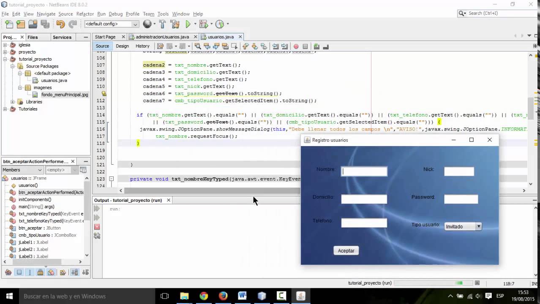Toggle Show Inherited Members in Navigator
540x304 pixels.
[x=8, y=272]
